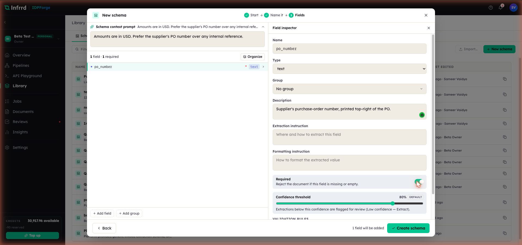Image resolution: width=522 pixels, height=245 pixels.
Task: Click Add group button
Action: [129, 213]
